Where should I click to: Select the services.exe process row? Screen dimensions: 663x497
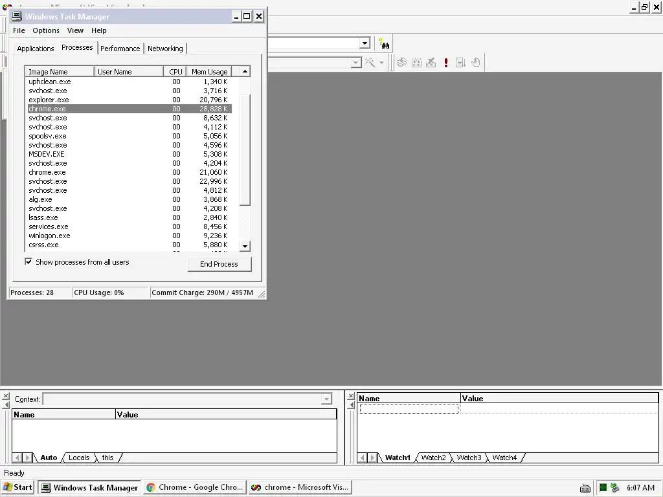[x=129, y=226]
